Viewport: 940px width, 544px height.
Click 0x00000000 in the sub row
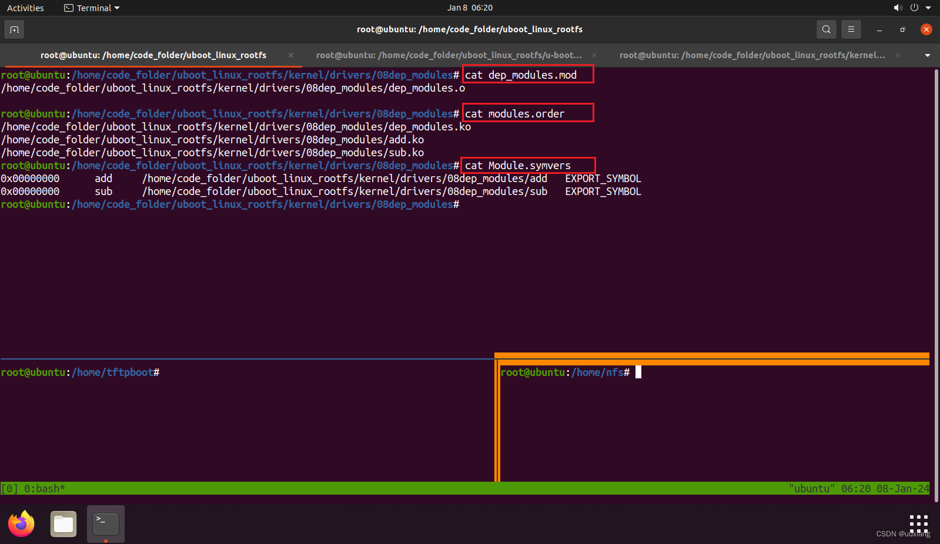point(30,191)
